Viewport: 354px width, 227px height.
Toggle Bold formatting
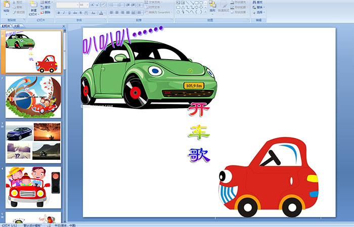(59, 13)
